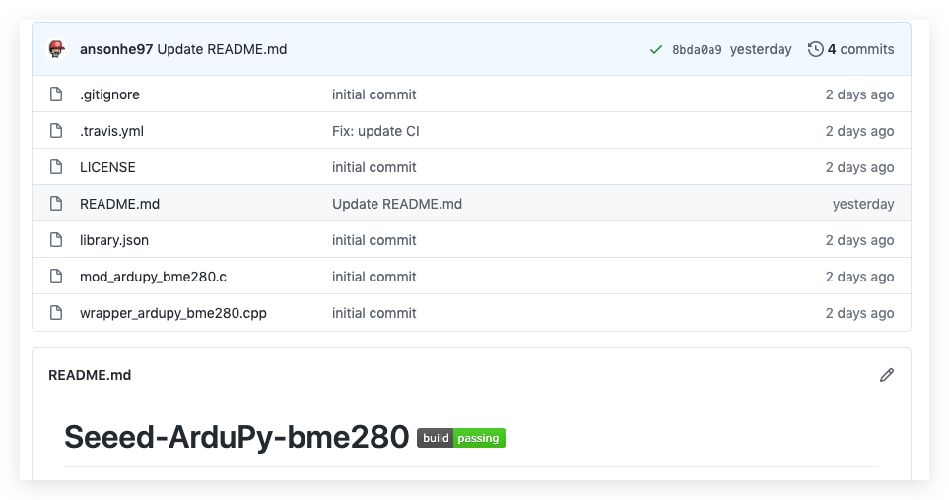The image size is (949, 500).
Task: Click the file icon beside library.json
Action: pos(57,240)
